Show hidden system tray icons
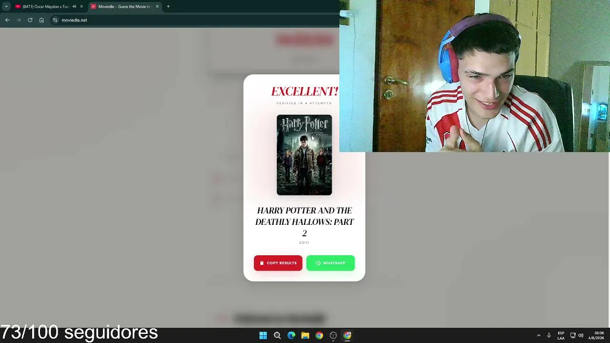 (x=539, y=335)
